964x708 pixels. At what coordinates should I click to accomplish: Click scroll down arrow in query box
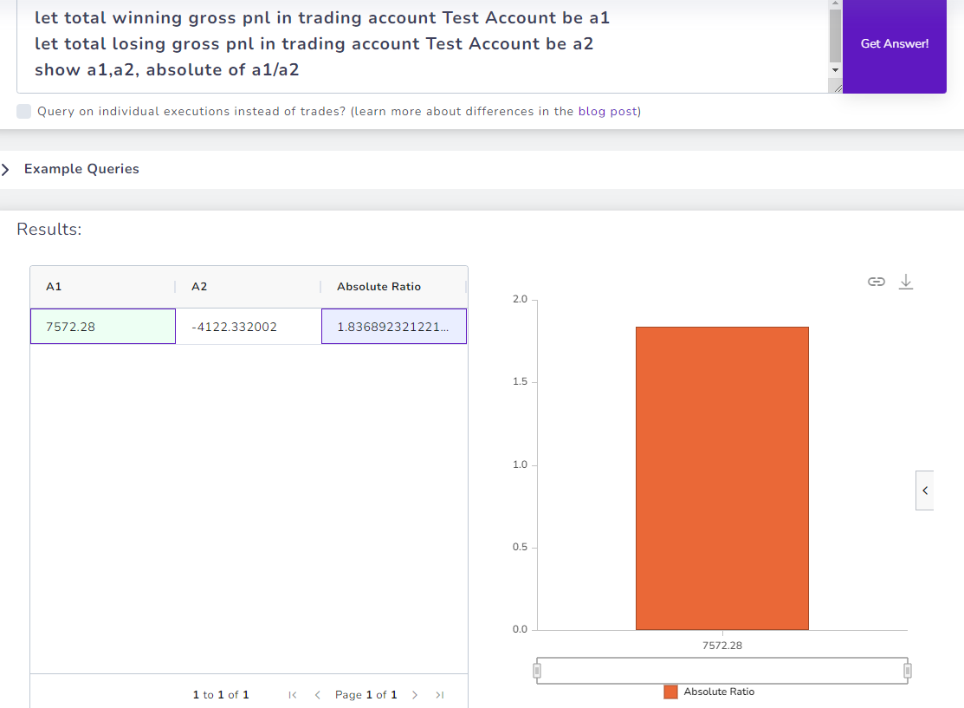click(x=835, y=69)
